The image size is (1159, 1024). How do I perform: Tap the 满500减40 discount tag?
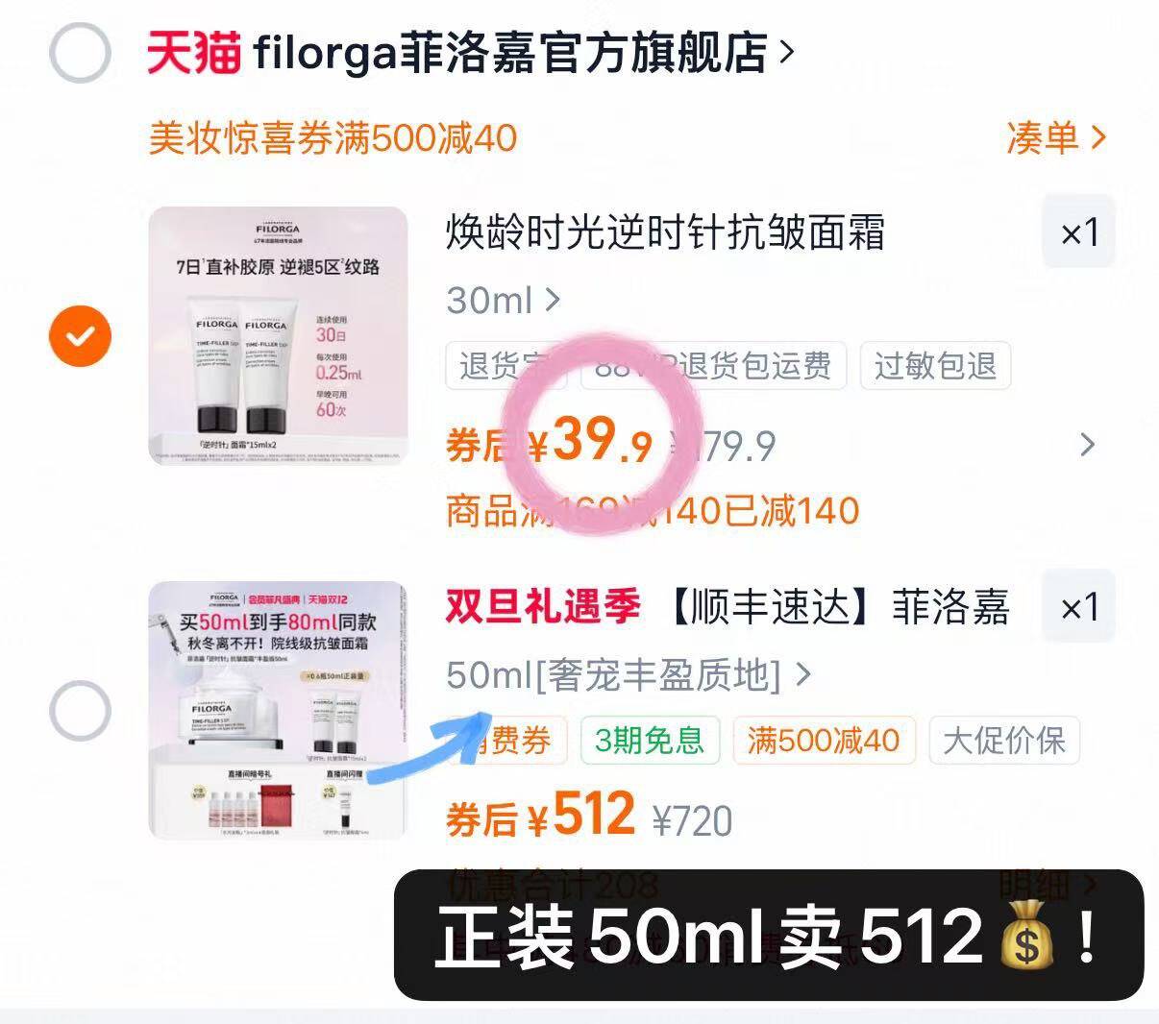(824, 741)
